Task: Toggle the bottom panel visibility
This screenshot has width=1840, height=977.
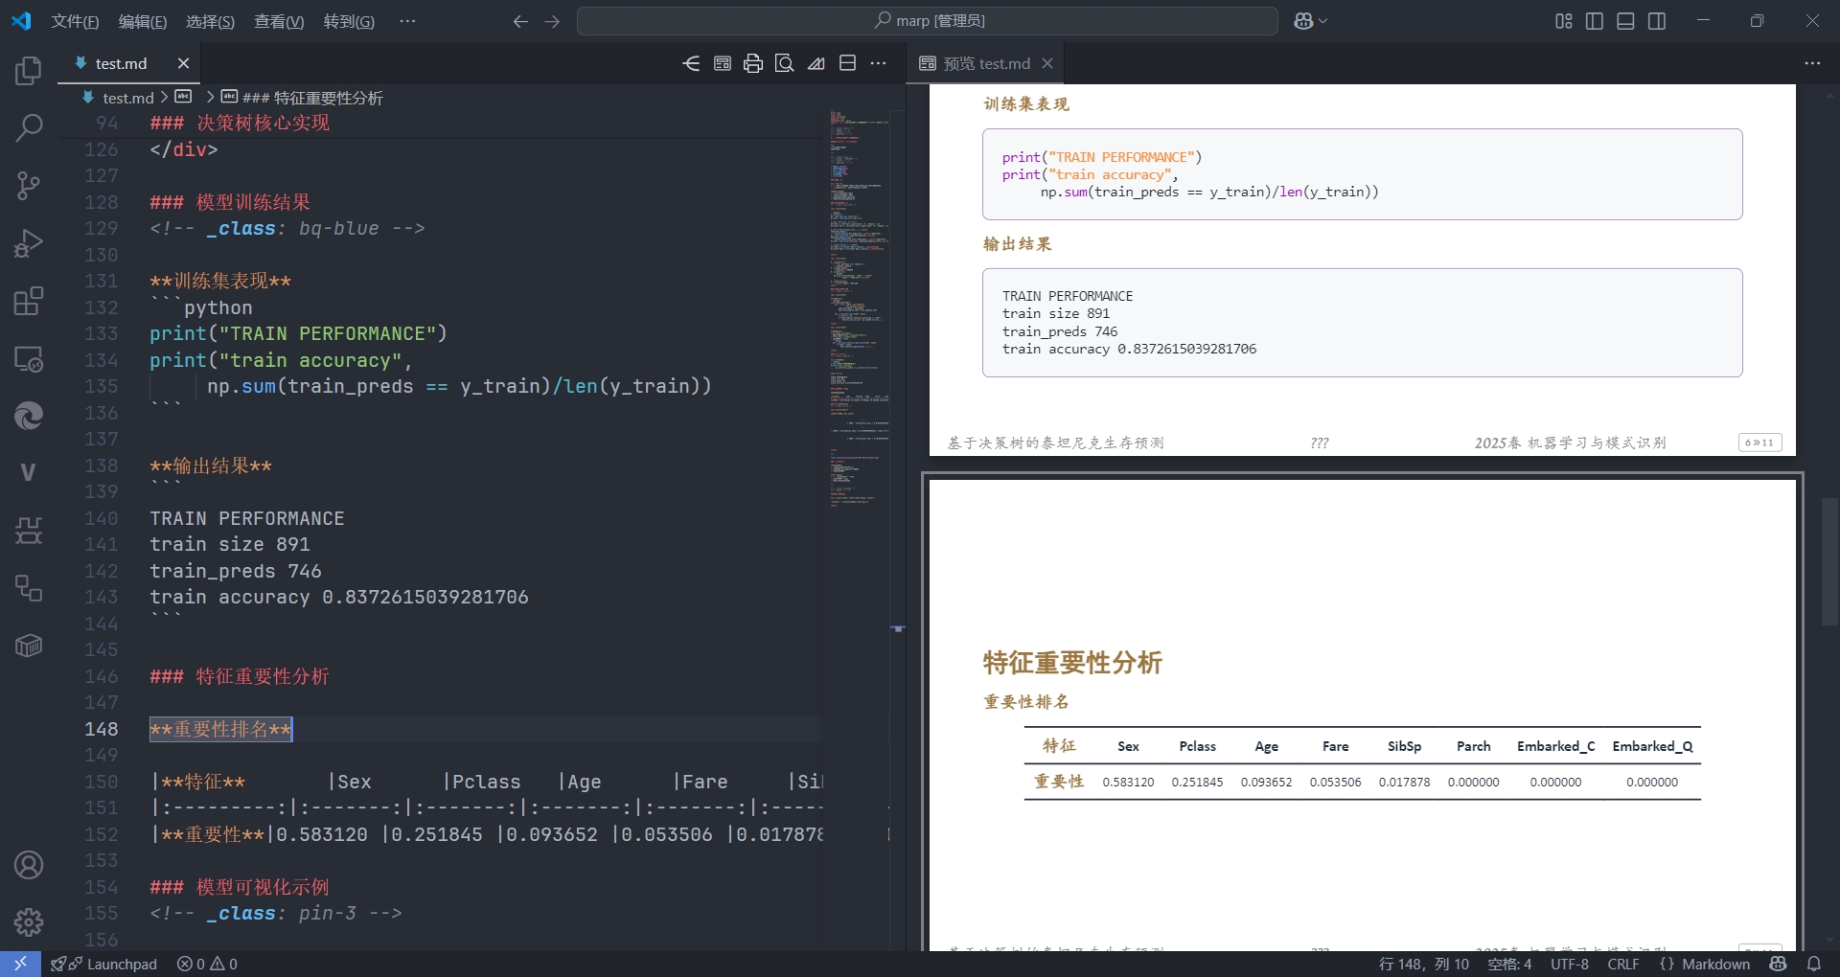Action: point(1625,21)
